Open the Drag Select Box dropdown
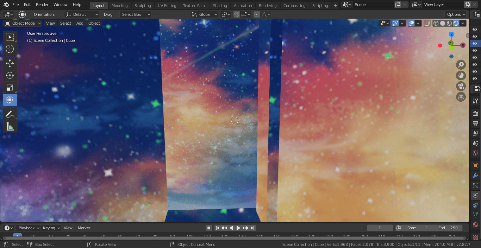Viewport: 481px width, 248px height. tap(136, 14)
